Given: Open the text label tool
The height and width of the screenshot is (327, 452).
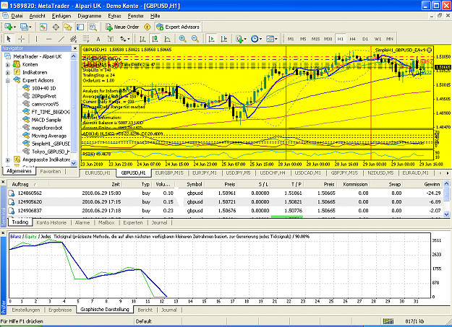Looking at the screenshot, I should coord(111,39).
